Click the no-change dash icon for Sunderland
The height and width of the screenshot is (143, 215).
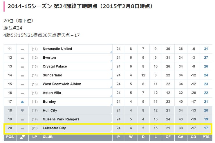click(x=22, y=75)
